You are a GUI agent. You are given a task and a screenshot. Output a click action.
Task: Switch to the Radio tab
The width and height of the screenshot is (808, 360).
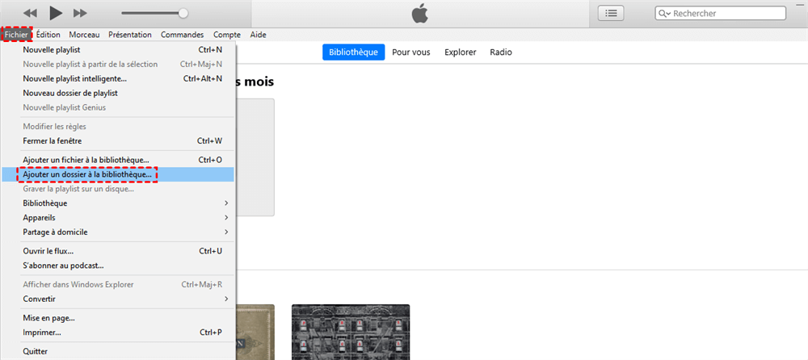pos(500,52)
